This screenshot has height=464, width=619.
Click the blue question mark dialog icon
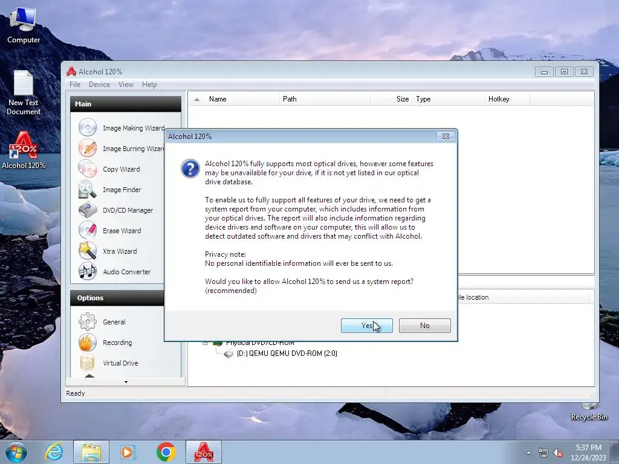pyautogui.click(x=190, y=169)
